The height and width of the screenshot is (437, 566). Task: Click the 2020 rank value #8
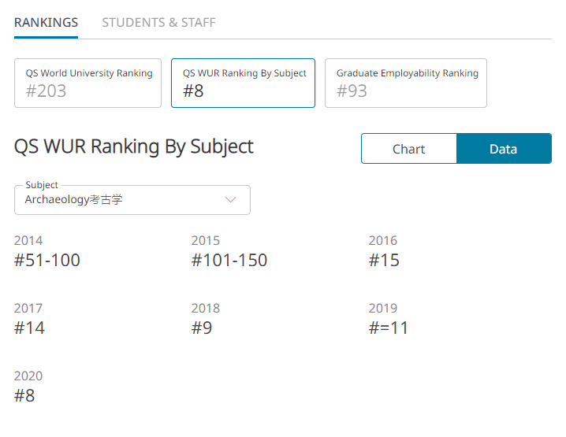point(24,395)
